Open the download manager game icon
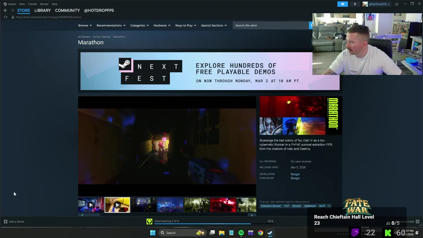Screen dimensions: 423x238 coord(149,221)
